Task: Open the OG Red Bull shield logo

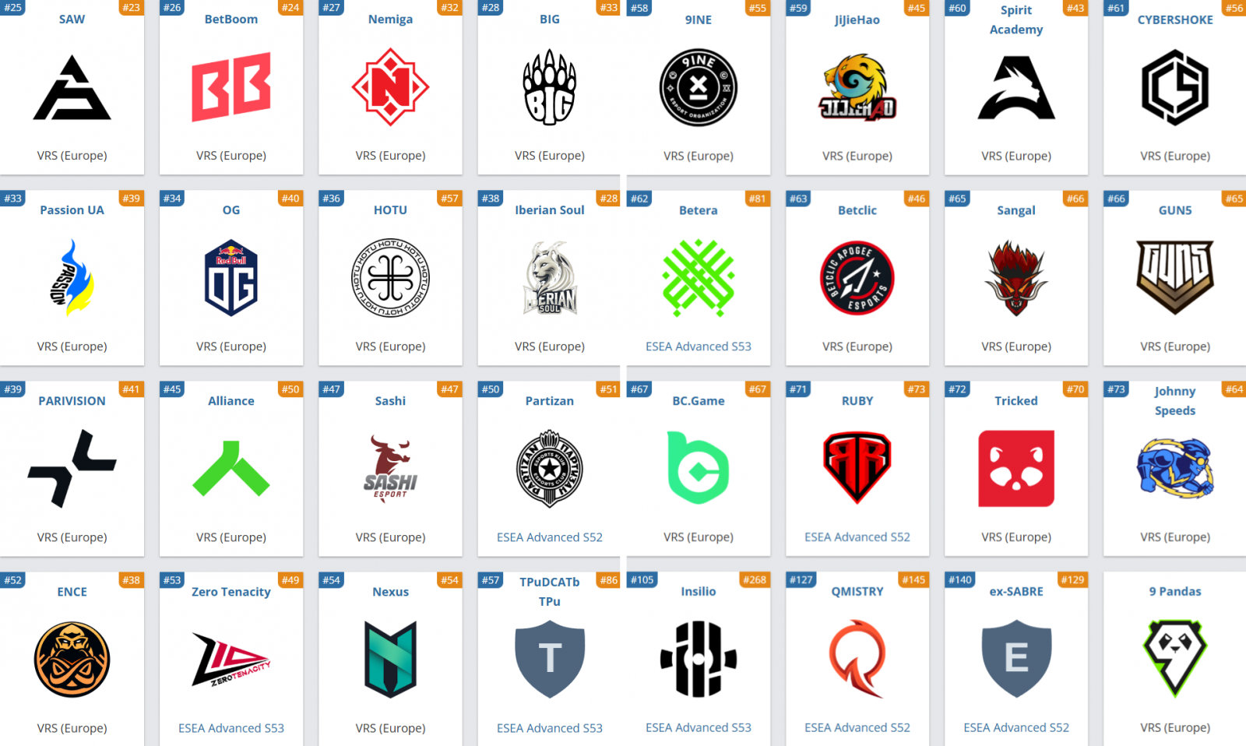Action: [231, 278]
